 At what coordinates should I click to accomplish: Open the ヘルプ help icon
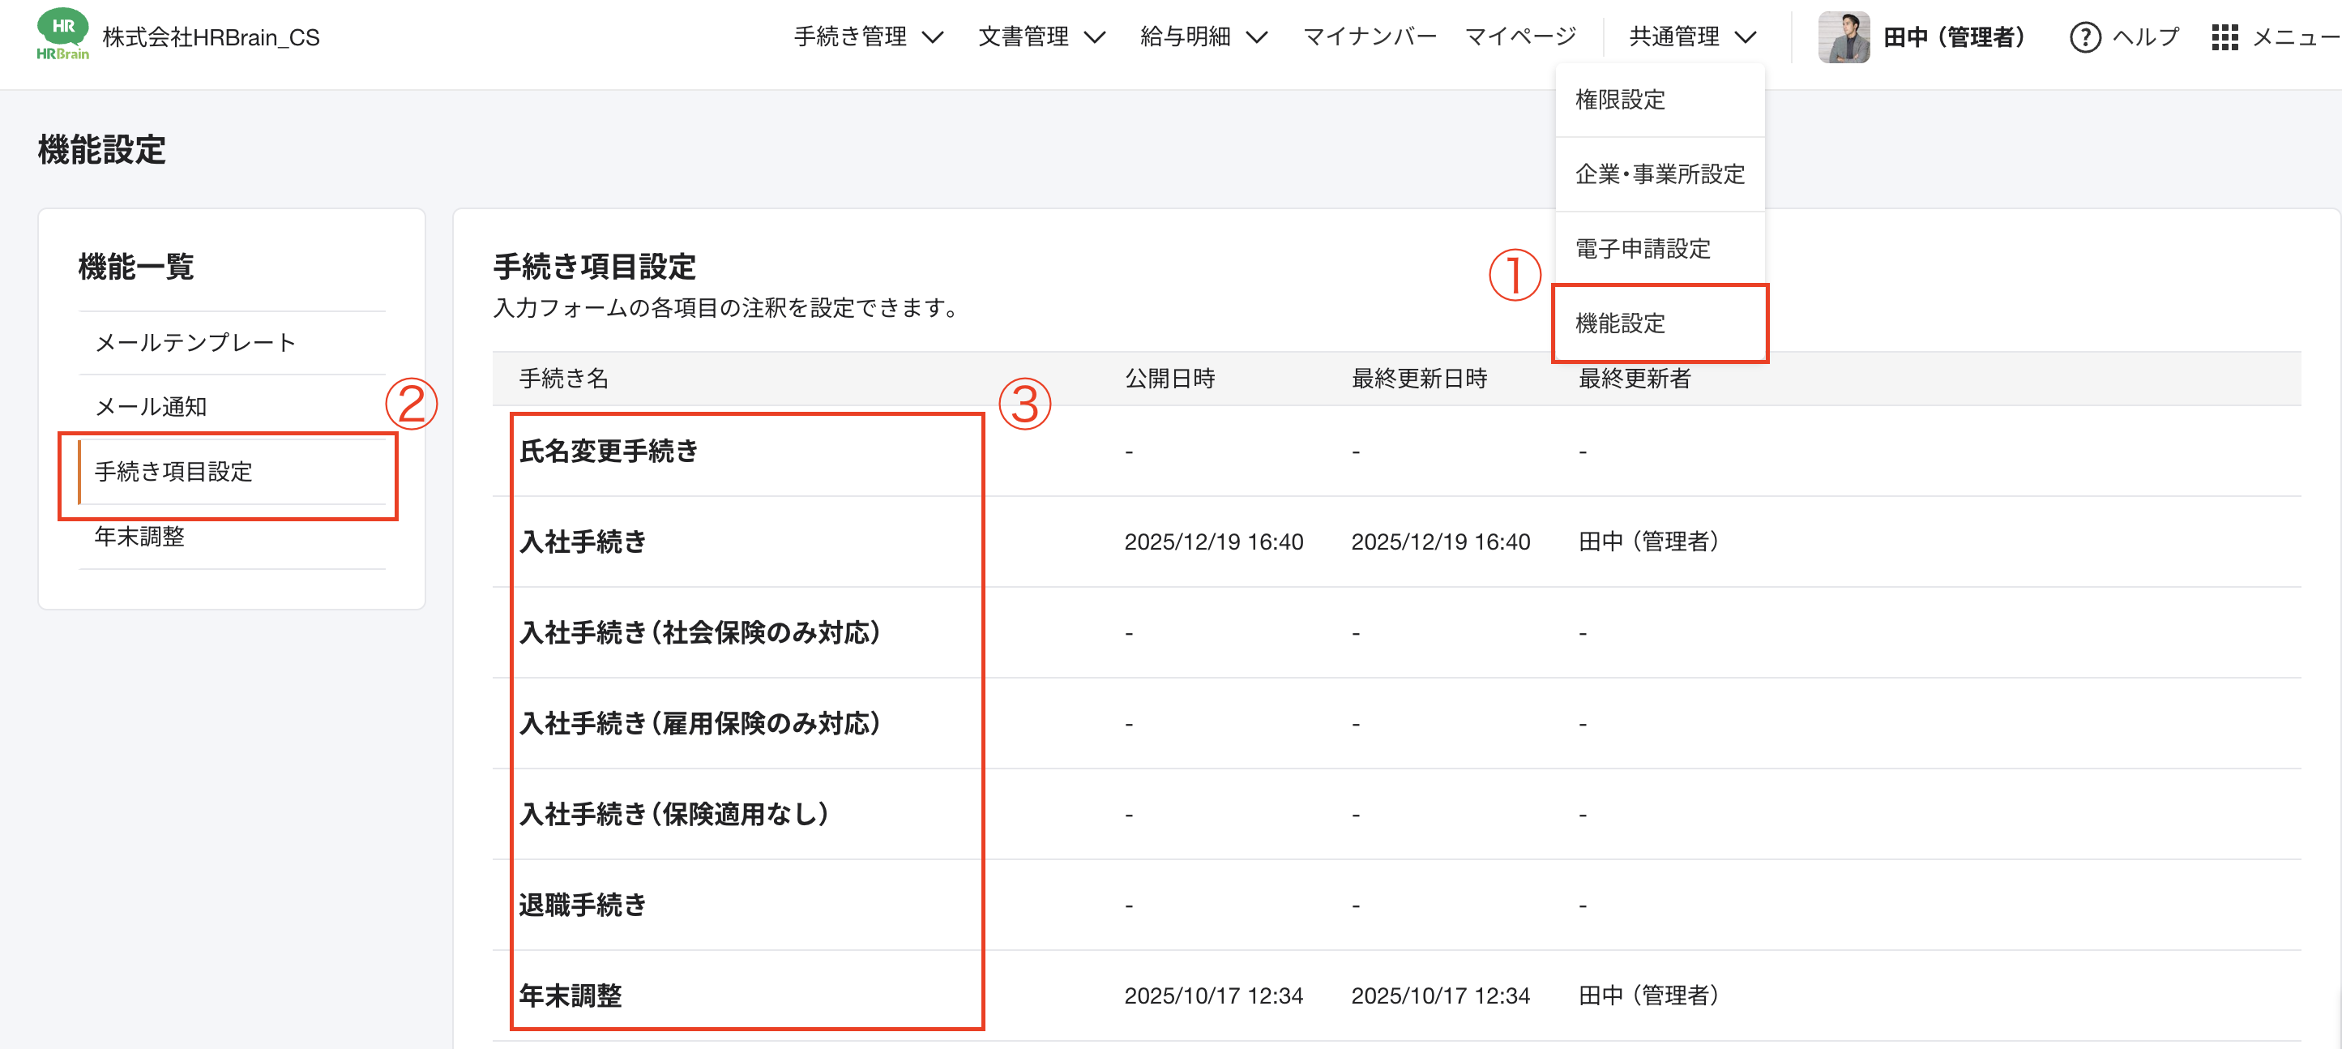[2085, 36]
